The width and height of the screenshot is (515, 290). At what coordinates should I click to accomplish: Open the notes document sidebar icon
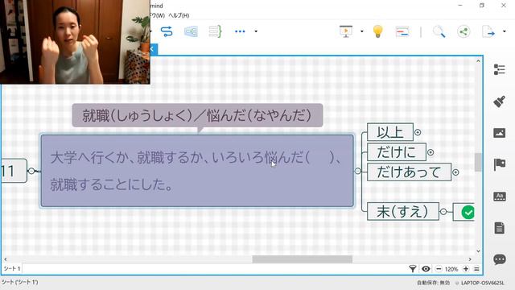tap(499, 228)
